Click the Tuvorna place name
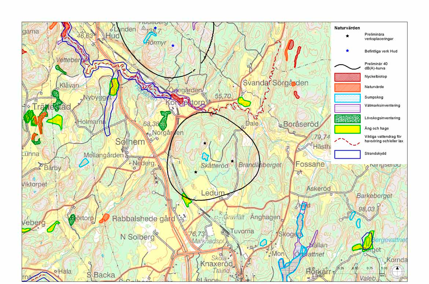The image size is (429, 284). click(x=242, y=231)
